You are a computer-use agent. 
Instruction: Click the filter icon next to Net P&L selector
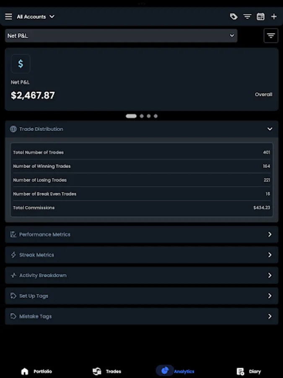(271, 36)
